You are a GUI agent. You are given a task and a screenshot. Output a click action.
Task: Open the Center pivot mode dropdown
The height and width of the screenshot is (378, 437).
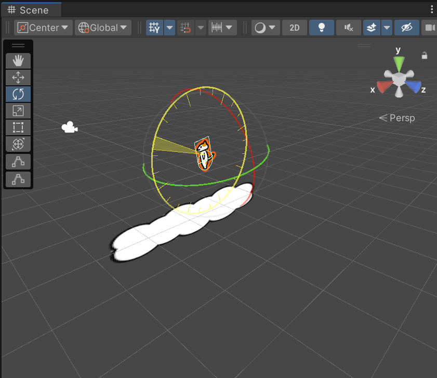pos(43,28)
